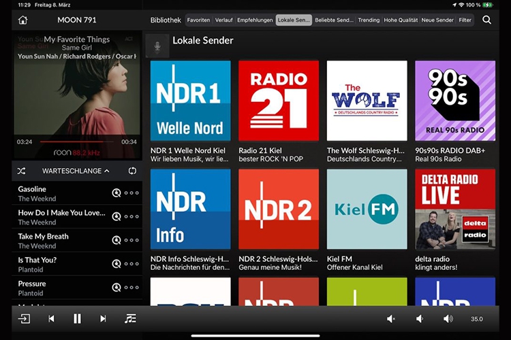Open the Favoriten tab
The height and width of the screenshot is (340, 511).
tap(198, 20)
